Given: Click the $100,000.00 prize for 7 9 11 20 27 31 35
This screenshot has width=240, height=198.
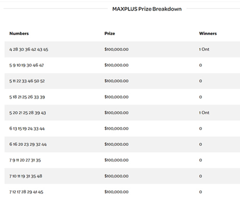Looking at the screenshot, I should coord(116,160).
